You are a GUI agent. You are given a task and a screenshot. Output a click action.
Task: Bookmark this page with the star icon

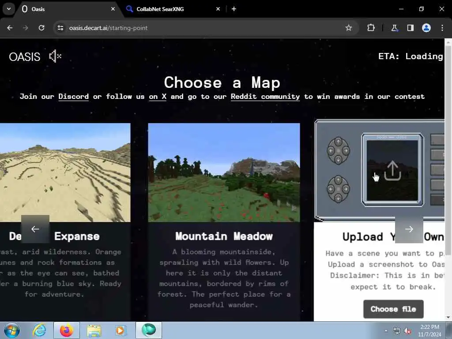pos(349,28)
